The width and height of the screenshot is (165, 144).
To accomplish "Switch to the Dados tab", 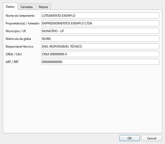I will tap(10, 6).
